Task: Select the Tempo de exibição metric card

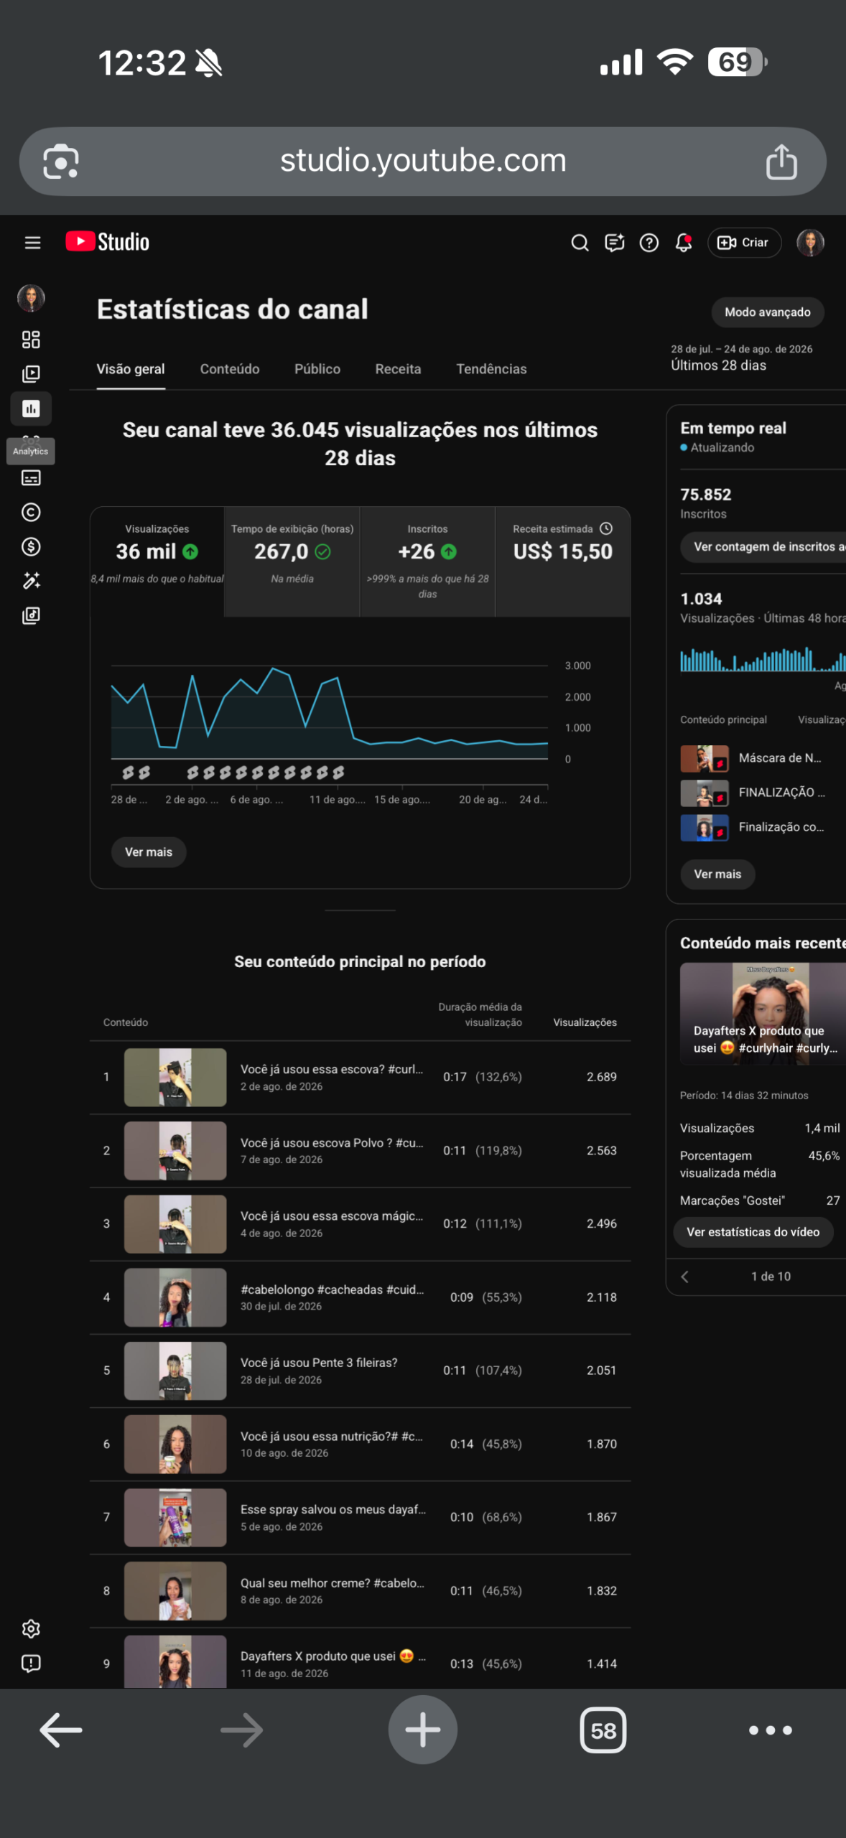Action: pos(292,561)
